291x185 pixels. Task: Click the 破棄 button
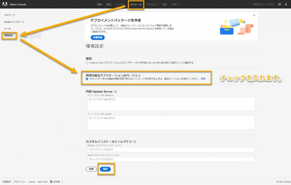point(91,169)
